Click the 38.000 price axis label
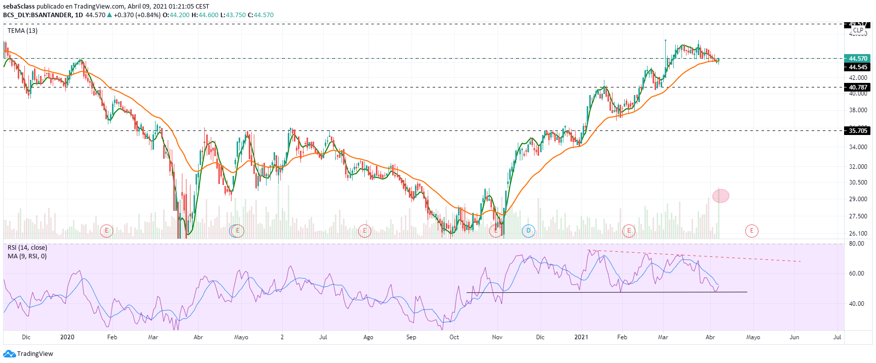 (x=858, y=110)
